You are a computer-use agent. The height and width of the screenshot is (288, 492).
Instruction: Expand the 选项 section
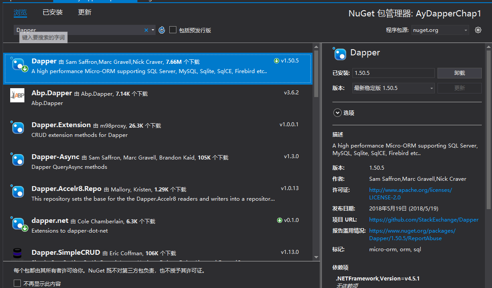point(337,113)
